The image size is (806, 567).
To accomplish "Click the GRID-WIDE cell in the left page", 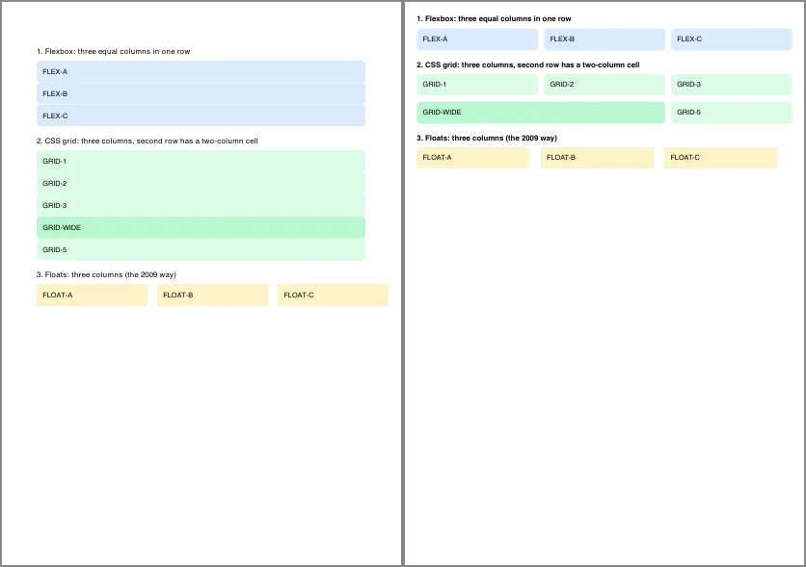I will [x=201, y=227].
